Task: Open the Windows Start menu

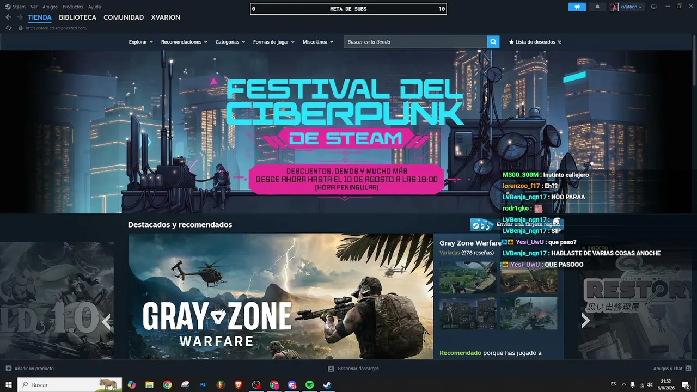Action: tap(9, 385)
